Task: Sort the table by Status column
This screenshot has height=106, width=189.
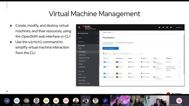Action: tap(130, 58)
